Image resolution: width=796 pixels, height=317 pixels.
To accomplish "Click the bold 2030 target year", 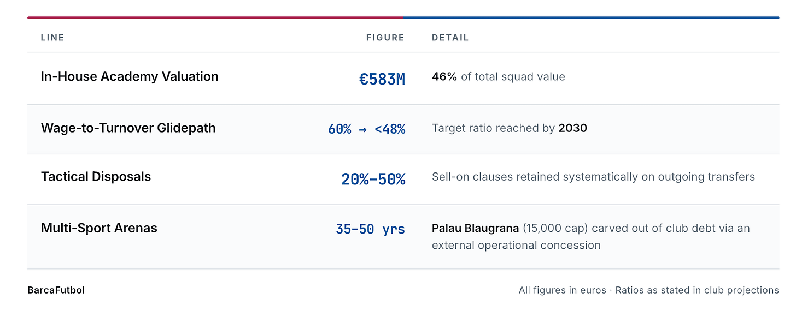I will tap(572, 128).
